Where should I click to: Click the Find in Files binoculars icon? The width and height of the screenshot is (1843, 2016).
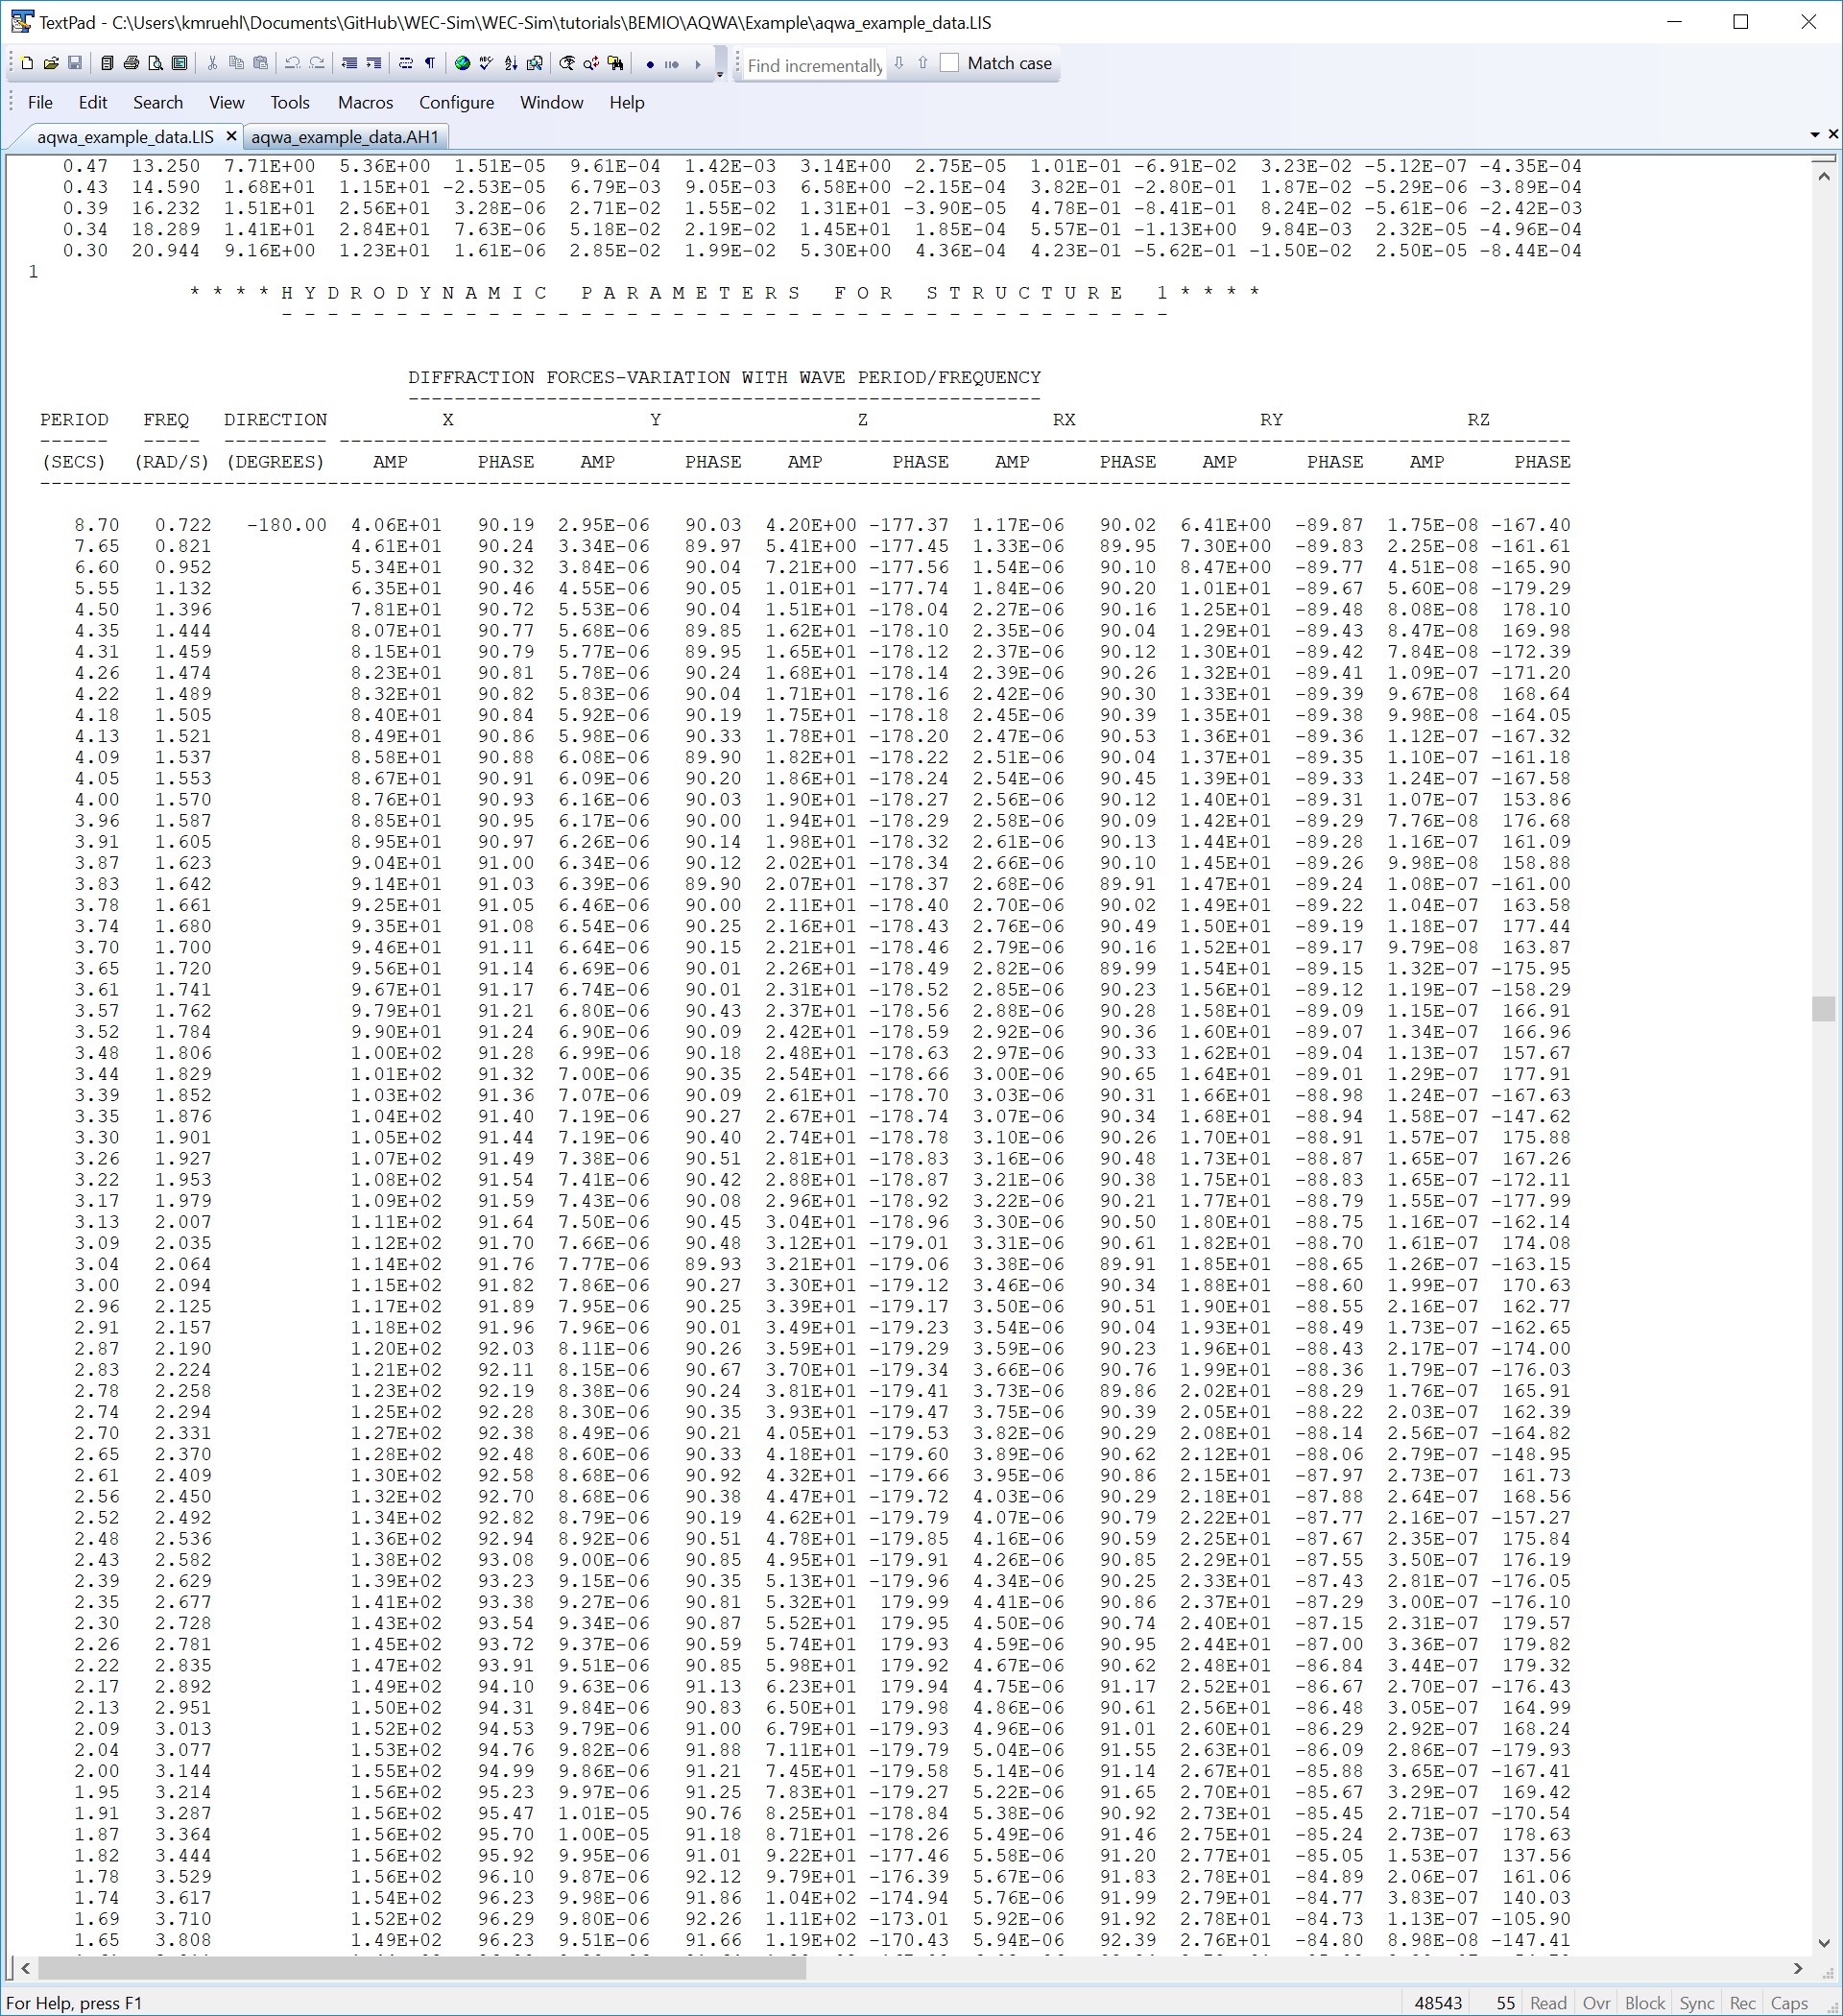(615, 63)
